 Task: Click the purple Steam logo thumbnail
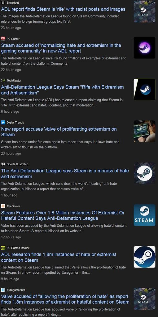pos(144,48)
